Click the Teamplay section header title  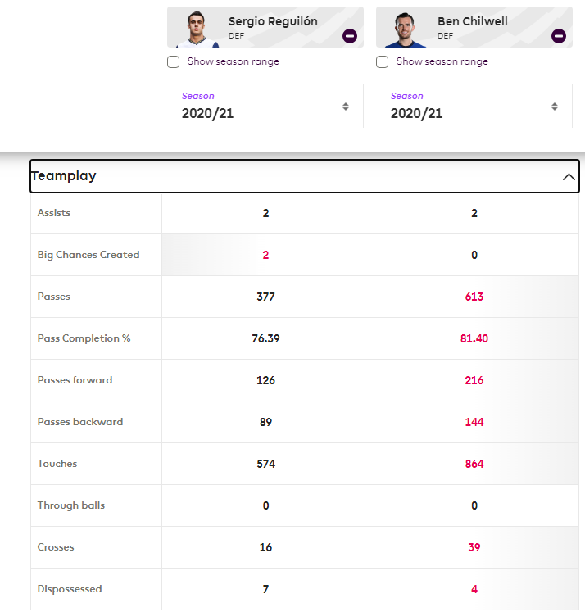(64, 176)
